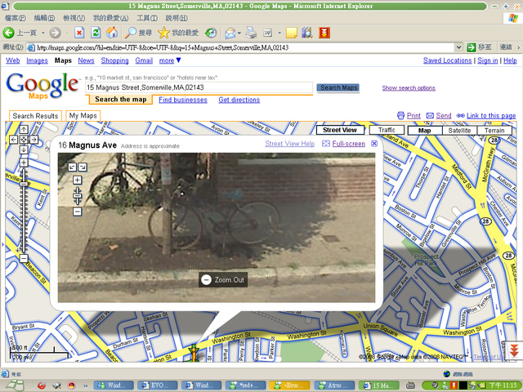Close the Street View bubble
Viewport: 523px width, 392px height.
tap(374, 144)
